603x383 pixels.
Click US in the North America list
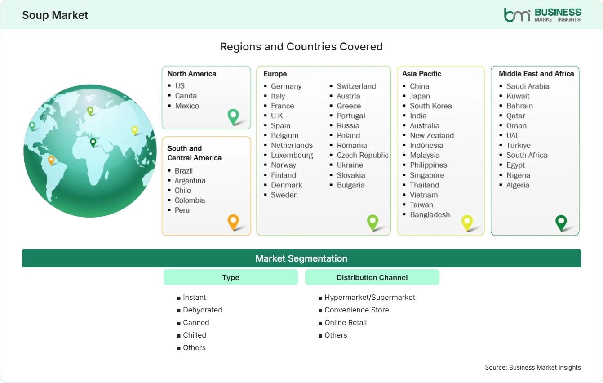180,85
